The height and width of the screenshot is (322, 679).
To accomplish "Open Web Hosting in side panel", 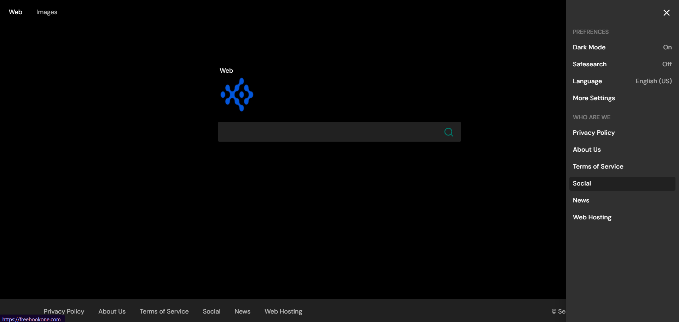I will point(592,217).
